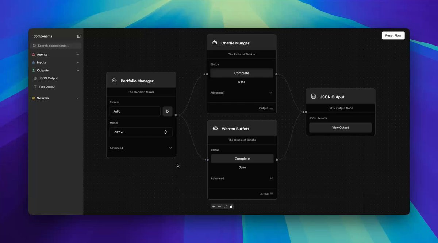Click Charlie Munger output connector handle

276,74
